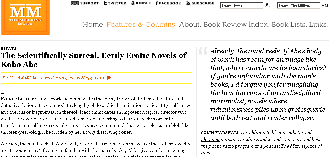Open Book Review Index page
Viewport: 330px width, 157px height.
[x=236, y=24]
